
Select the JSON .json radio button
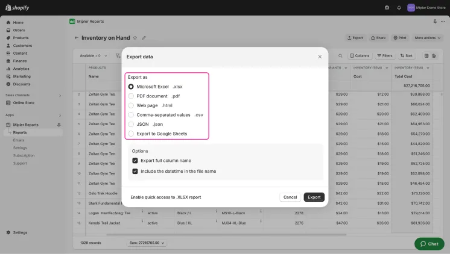(131, 124)
